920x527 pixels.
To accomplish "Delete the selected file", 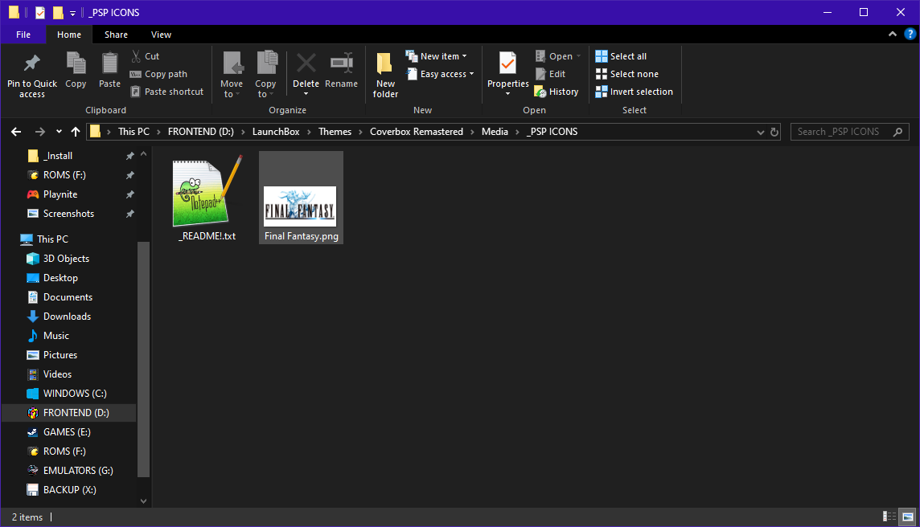I will [306, 75].
